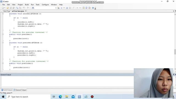The width and height of the screenshot is (176, 99).
Task: Collapse the private preorder(AVLNode r) fold marker
Action: [x=3, y=43]
